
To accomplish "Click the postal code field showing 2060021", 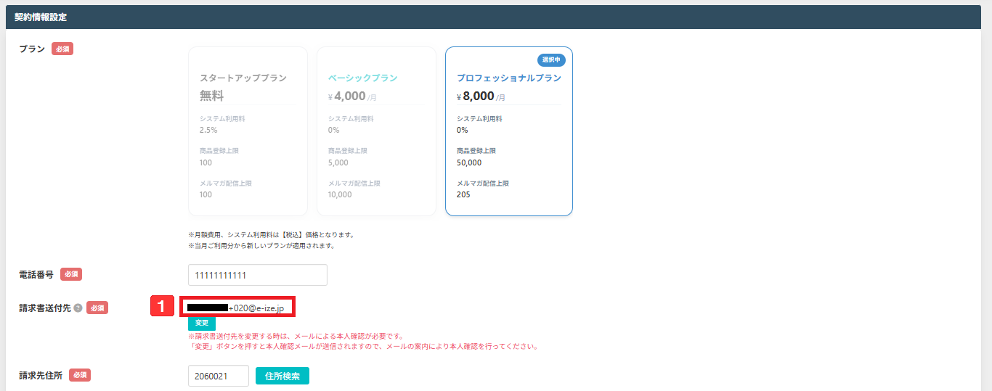I will [218, 376].
